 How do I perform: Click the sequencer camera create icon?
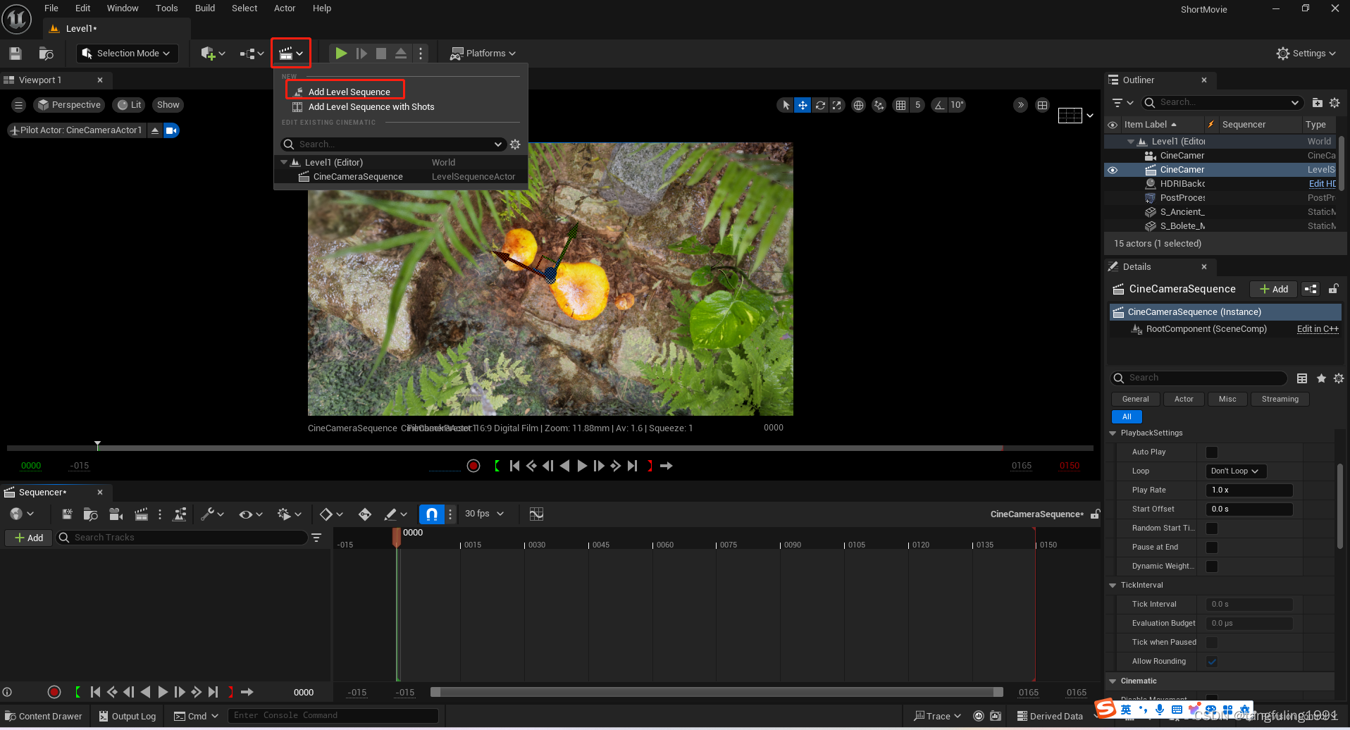click(x=116, y=514)
